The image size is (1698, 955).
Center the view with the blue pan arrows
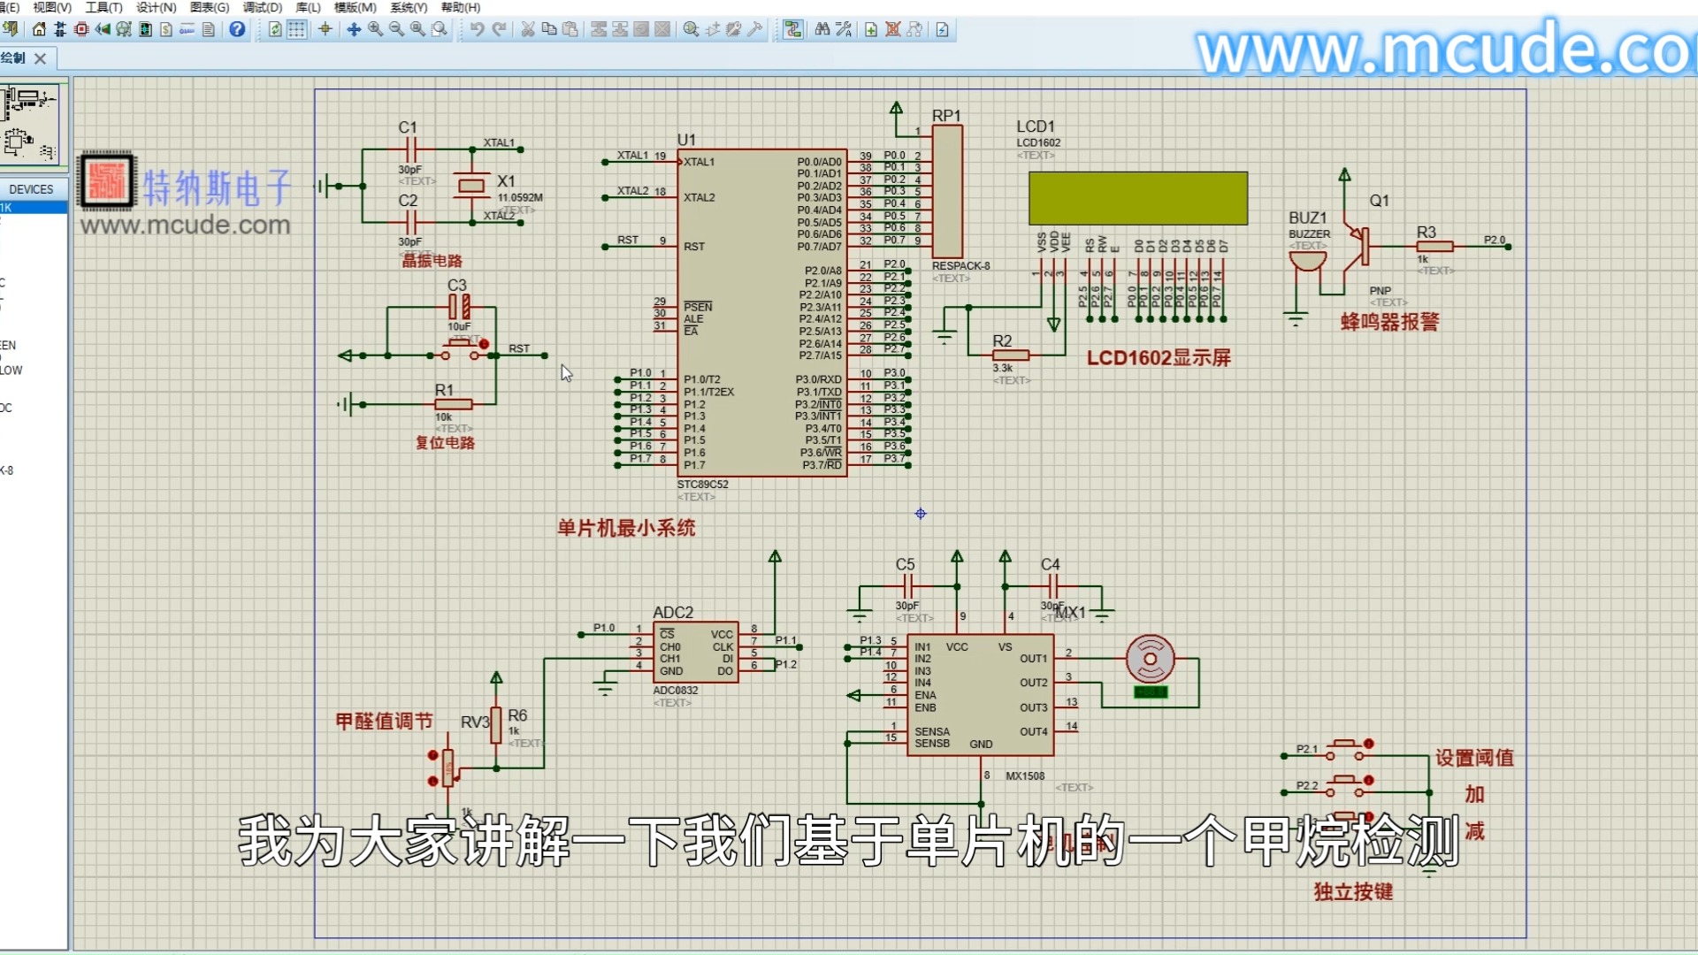pyautogui.click(x=354, y=29)
